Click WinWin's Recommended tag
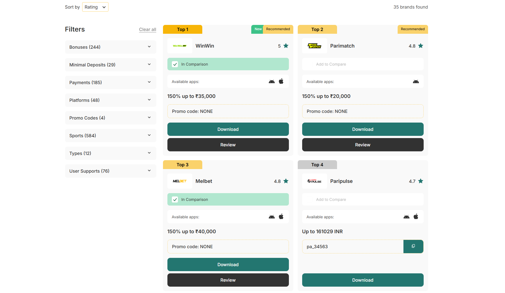Screen dimensions: 505x293 278,29
